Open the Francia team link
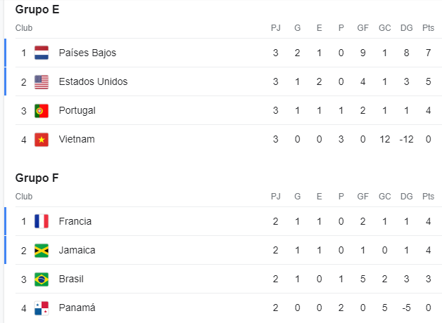Viewport: 442px width, 323px height. [75, 221]
